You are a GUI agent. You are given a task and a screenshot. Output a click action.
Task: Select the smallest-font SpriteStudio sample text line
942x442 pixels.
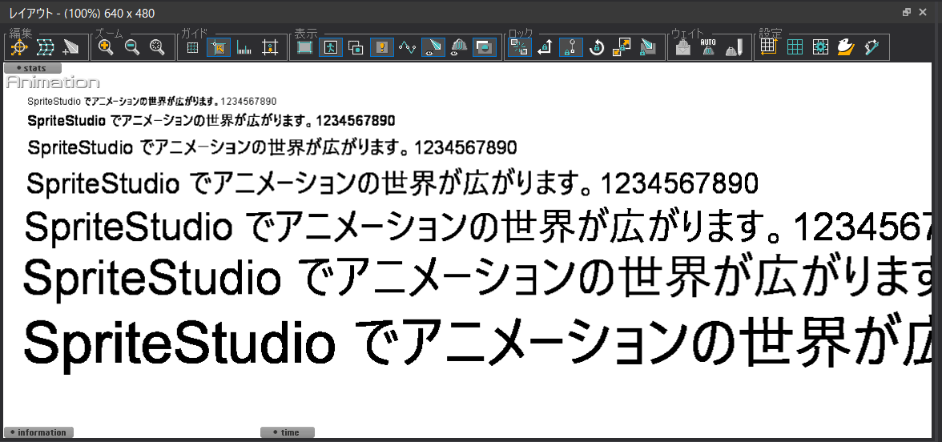coord(152,101)
